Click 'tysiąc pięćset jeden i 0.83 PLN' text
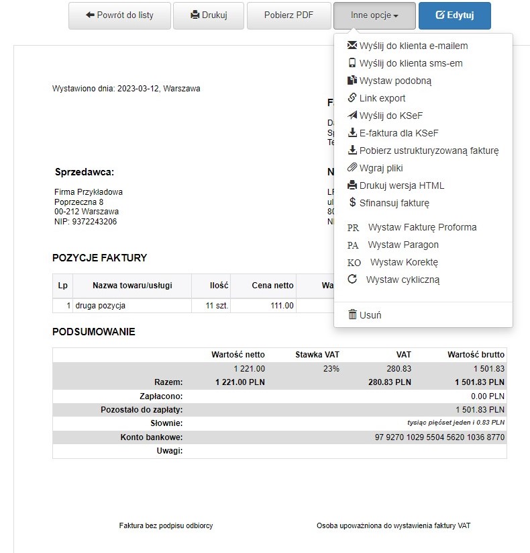 [x=456, y=423]
